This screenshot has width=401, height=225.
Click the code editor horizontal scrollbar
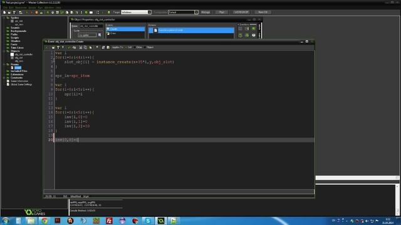(x=179, y=192)
